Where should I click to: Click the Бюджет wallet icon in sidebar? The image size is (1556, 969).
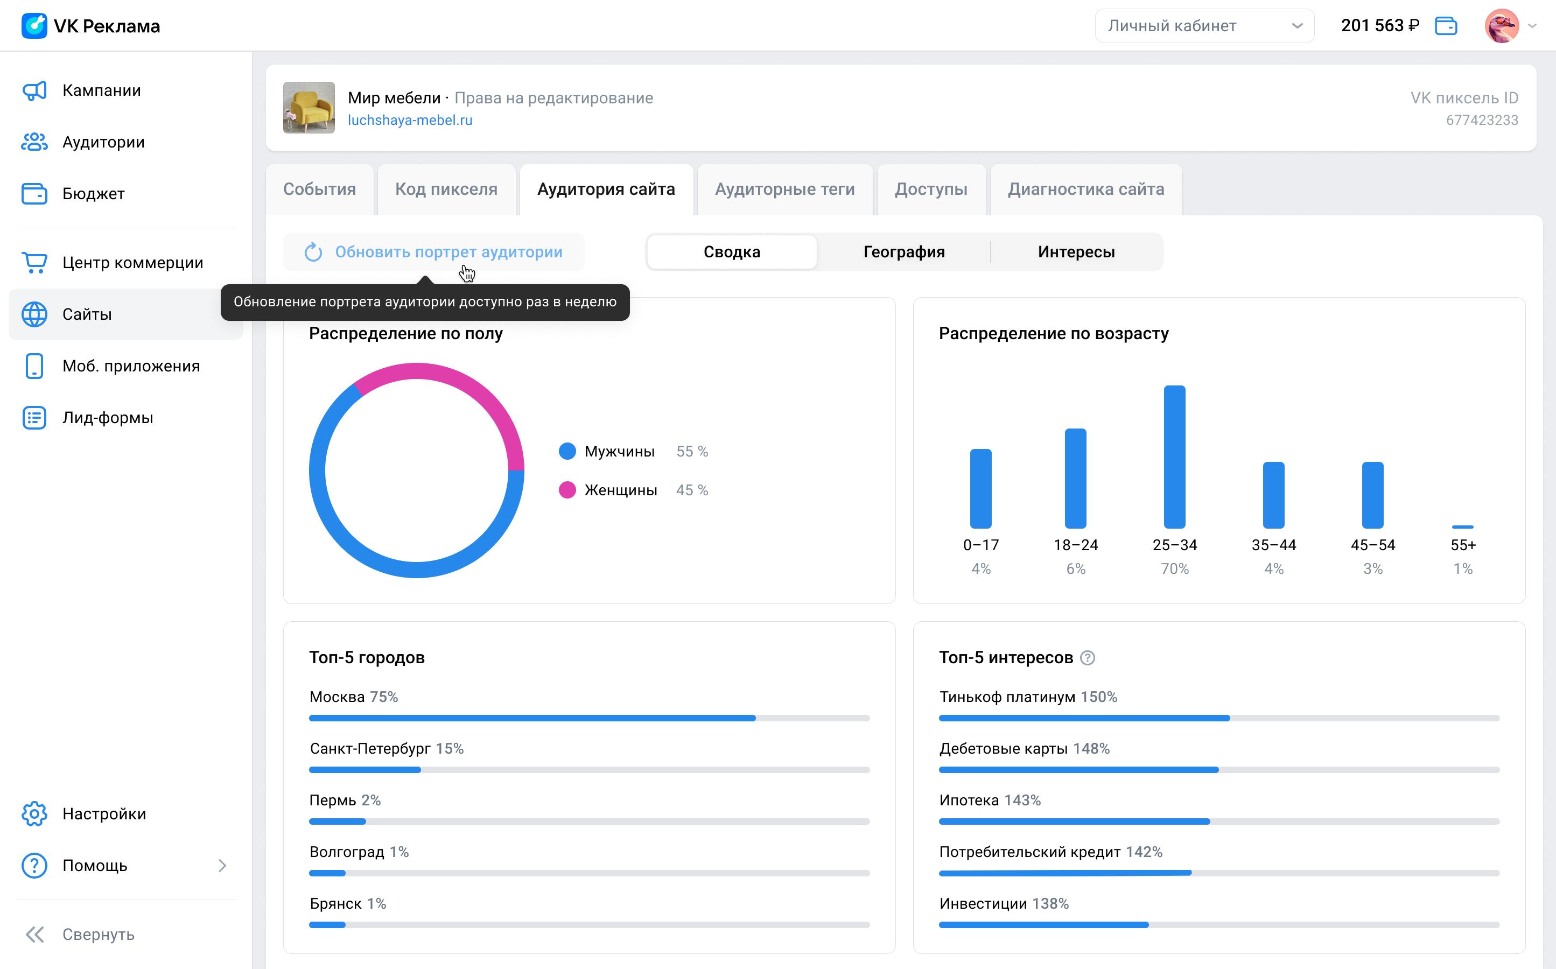pyautogui.click(x=34, y=194)
